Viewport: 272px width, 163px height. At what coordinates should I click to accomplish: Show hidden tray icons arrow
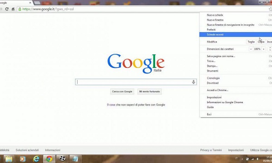coord(242,159)
